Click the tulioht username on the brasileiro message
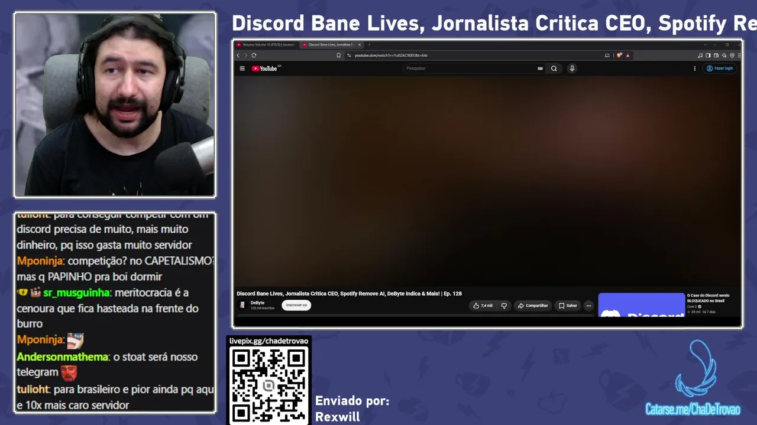 coord(33,390)
